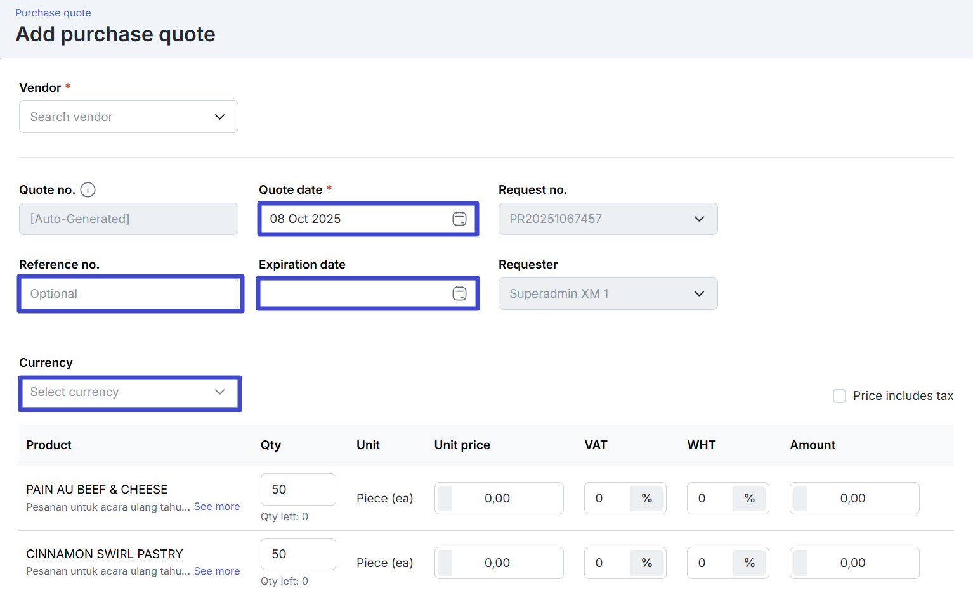Click Unit price field for PAIN AU BEEF & CHEESE
Image resolution: width=973 pixels, height=593 pixels.
tap(499, 499)
